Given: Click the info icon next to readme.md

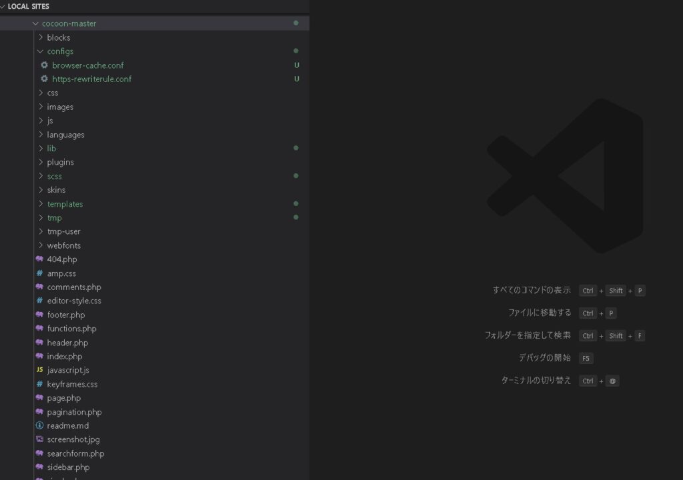Looking at the screenshot, I should pyautogui.click(x=39, y=425).
